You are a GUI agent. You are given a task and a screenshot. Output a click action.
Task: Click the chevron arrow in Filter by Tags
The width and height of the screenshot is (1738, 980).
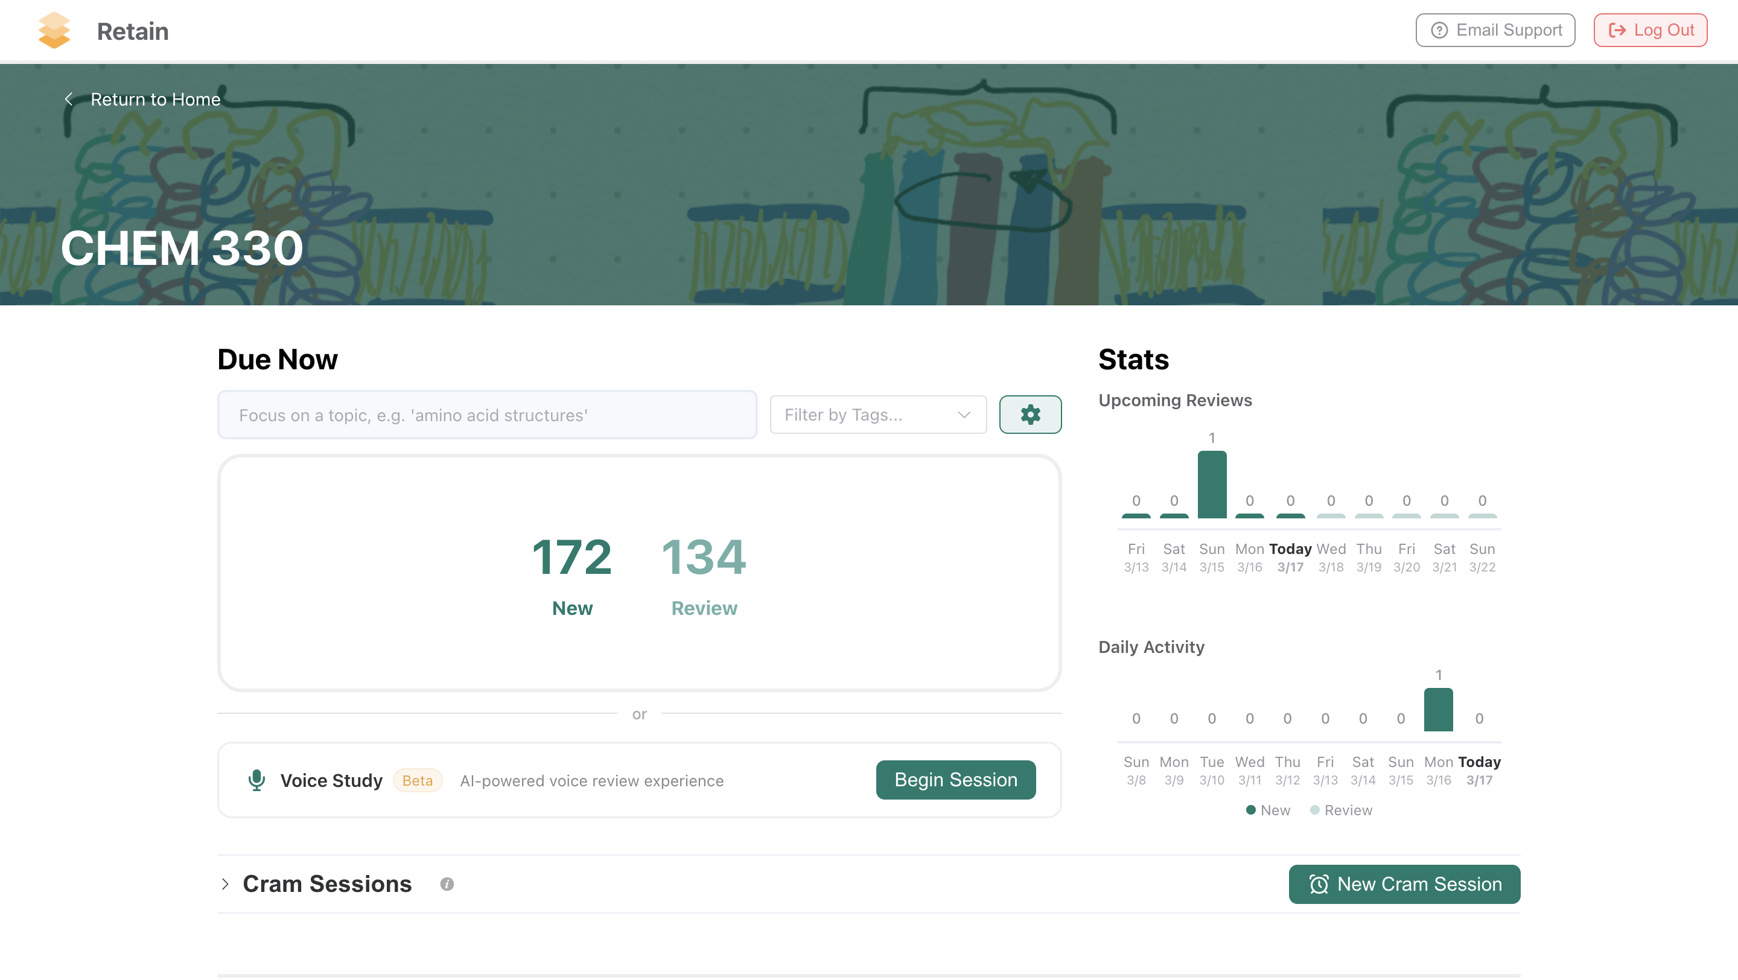coord(964,415)
